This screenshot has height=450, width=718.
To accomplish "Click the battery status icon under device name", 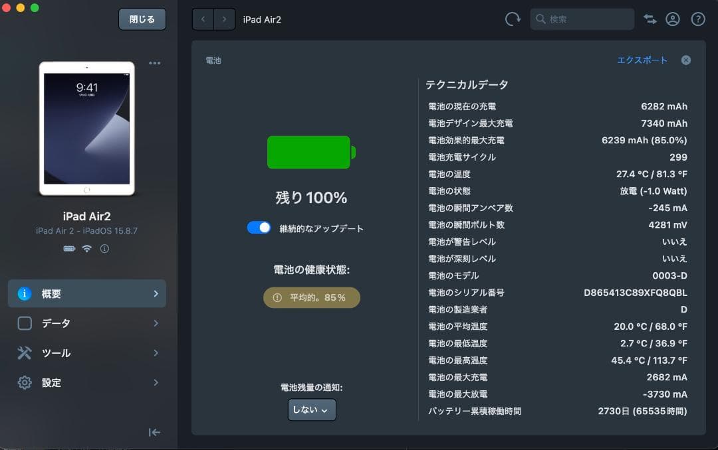I will tap(69, 249).
